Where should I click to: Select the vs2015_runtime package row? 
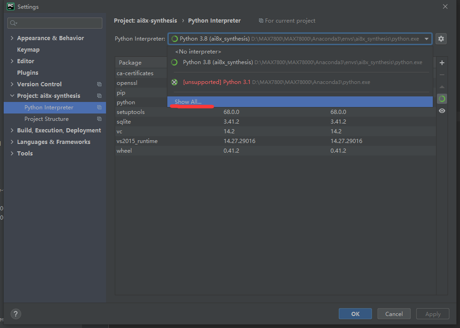[276, 141]
